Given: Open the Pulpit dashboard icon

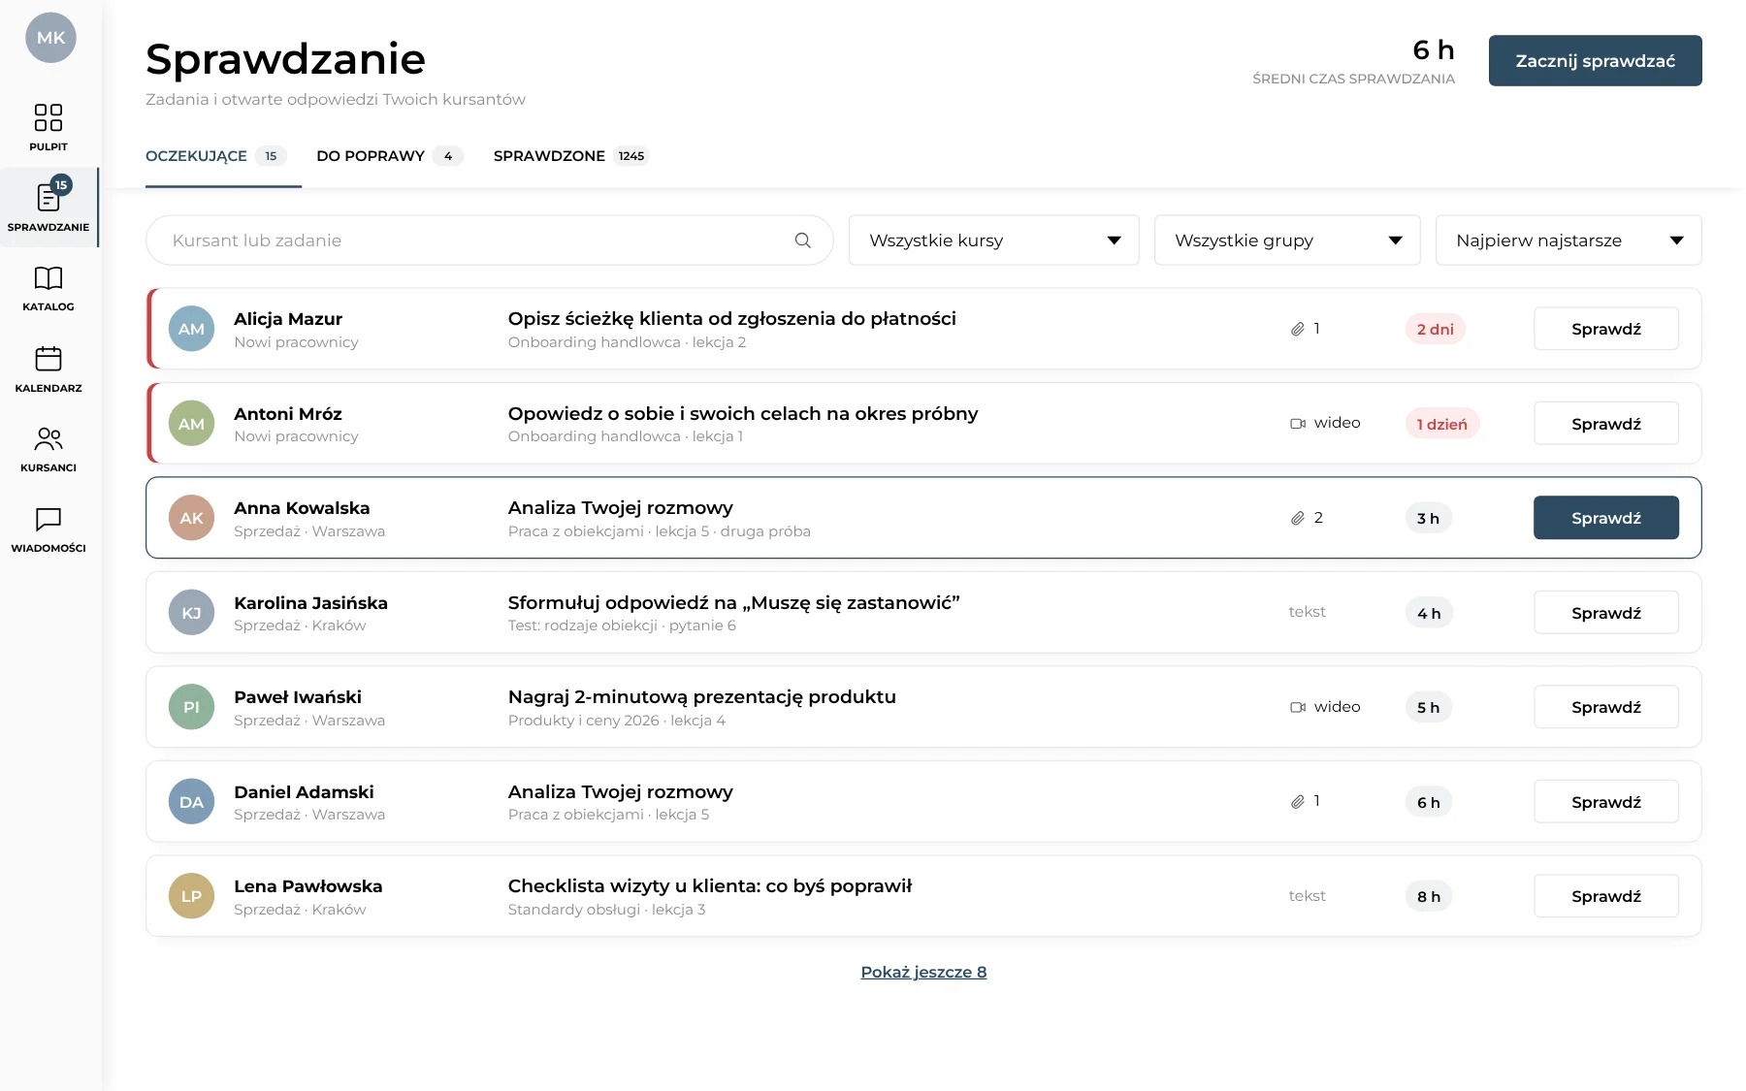Looking at the screenshot, I should (48, 117).
